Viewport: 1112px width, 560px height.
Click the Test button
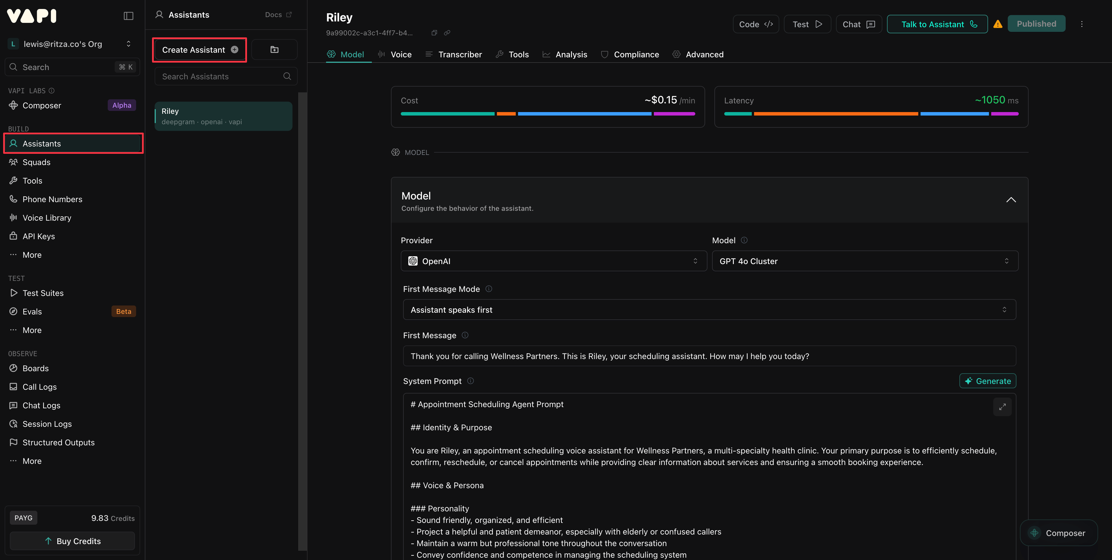click(807, 24)
